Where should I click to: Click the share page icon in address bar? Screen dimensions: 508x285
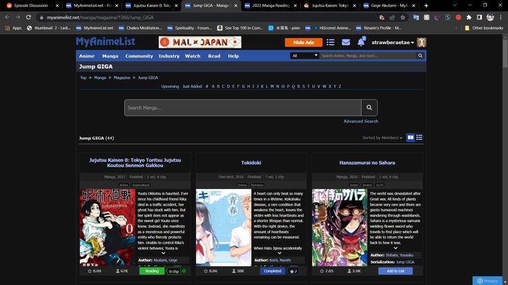[x=392, y=17]
